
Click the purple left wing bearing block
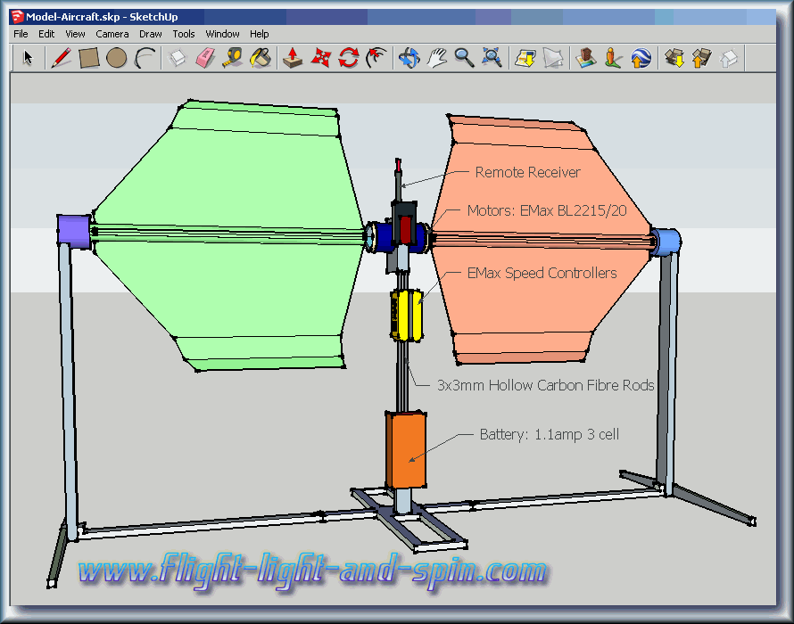(x=74, y=231)
